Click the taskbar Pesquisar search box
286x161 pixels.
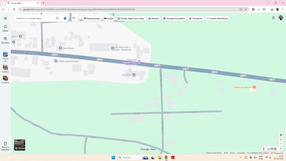[x=133, y=157]
